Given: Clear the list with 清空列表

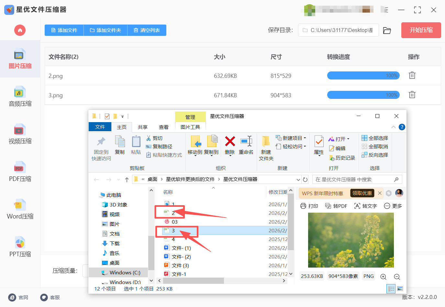Looking at the screenshot, I should pos(147,30).
